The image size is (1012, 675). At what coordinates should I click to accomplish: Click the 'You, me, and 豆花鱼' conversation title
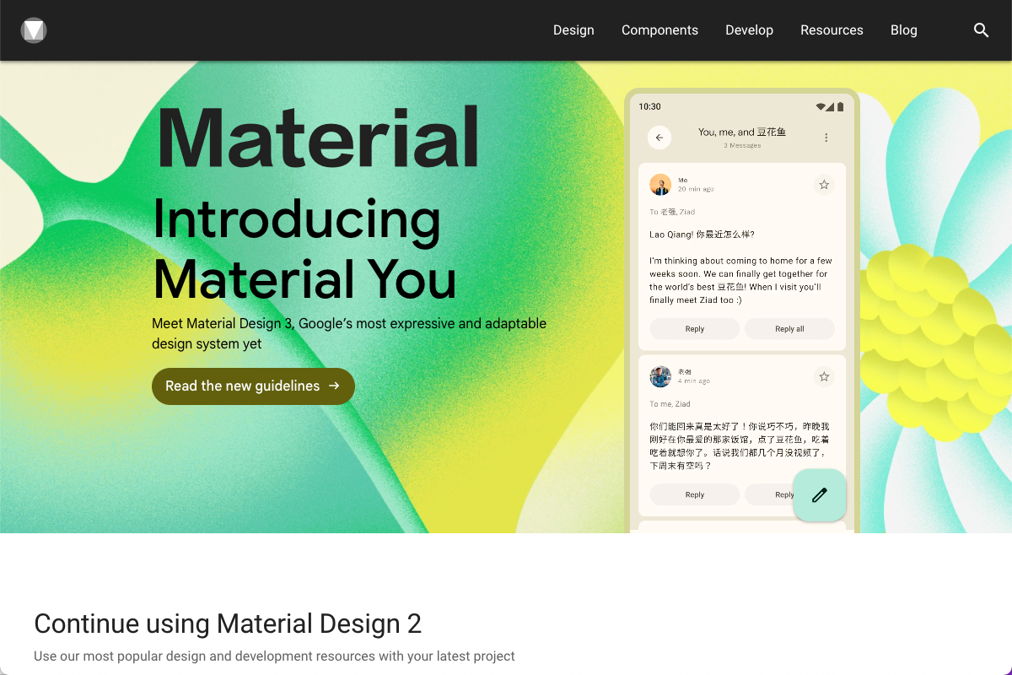coord(742,132)
